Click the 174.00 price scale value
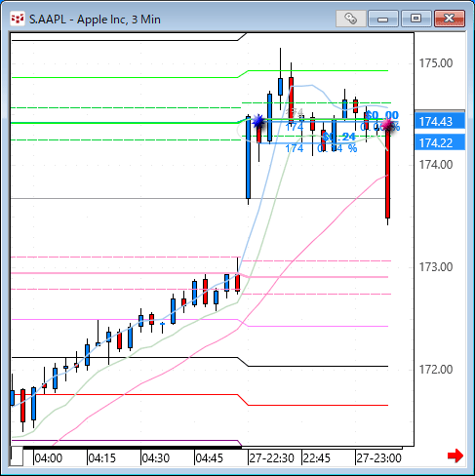The image size is (475, 476). click(436, 165)
